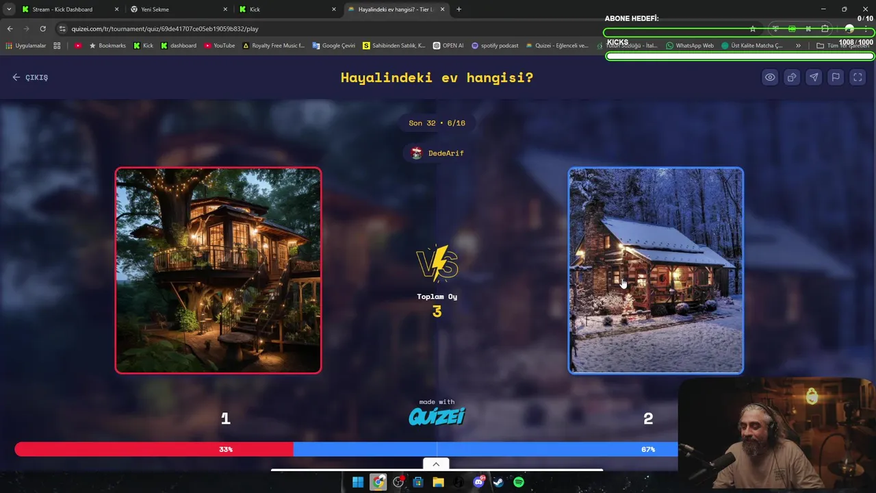Open the spotify podcast bookmark
This screenshot has width=876, height=493.
495,46
